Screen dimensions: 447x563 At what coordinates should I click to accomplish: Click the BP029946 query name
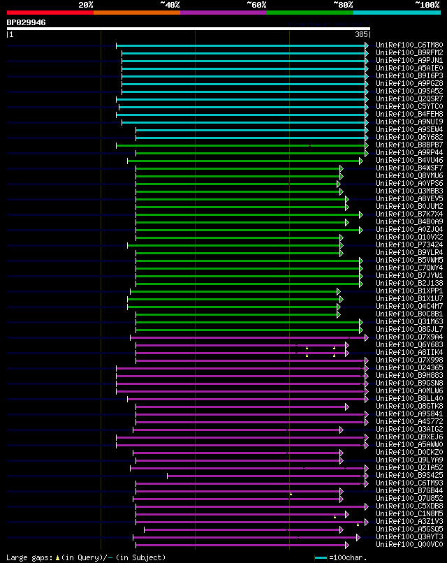point(27,22)
